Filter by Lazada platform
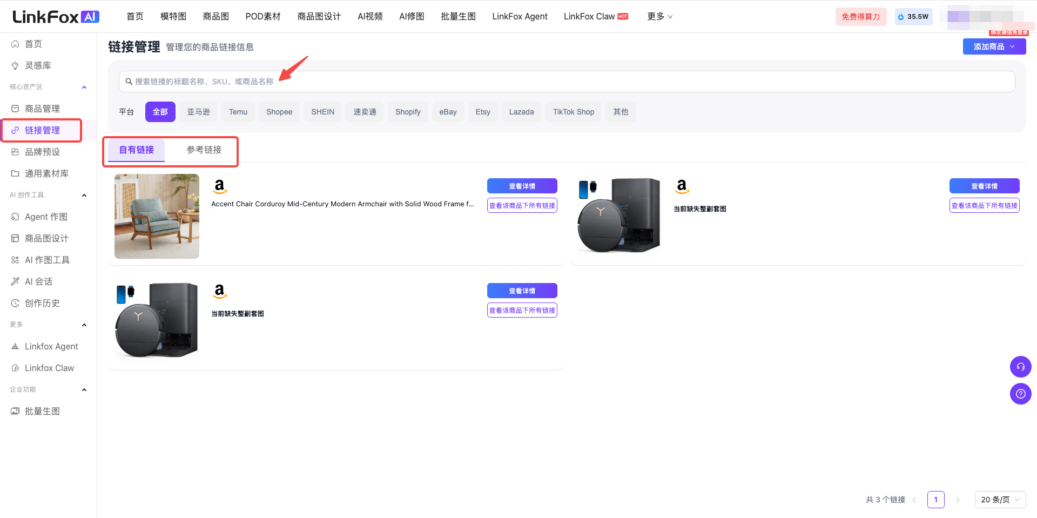Image resolution: width=1037 pixels, height=518 pixels. (x=522, y=112)
